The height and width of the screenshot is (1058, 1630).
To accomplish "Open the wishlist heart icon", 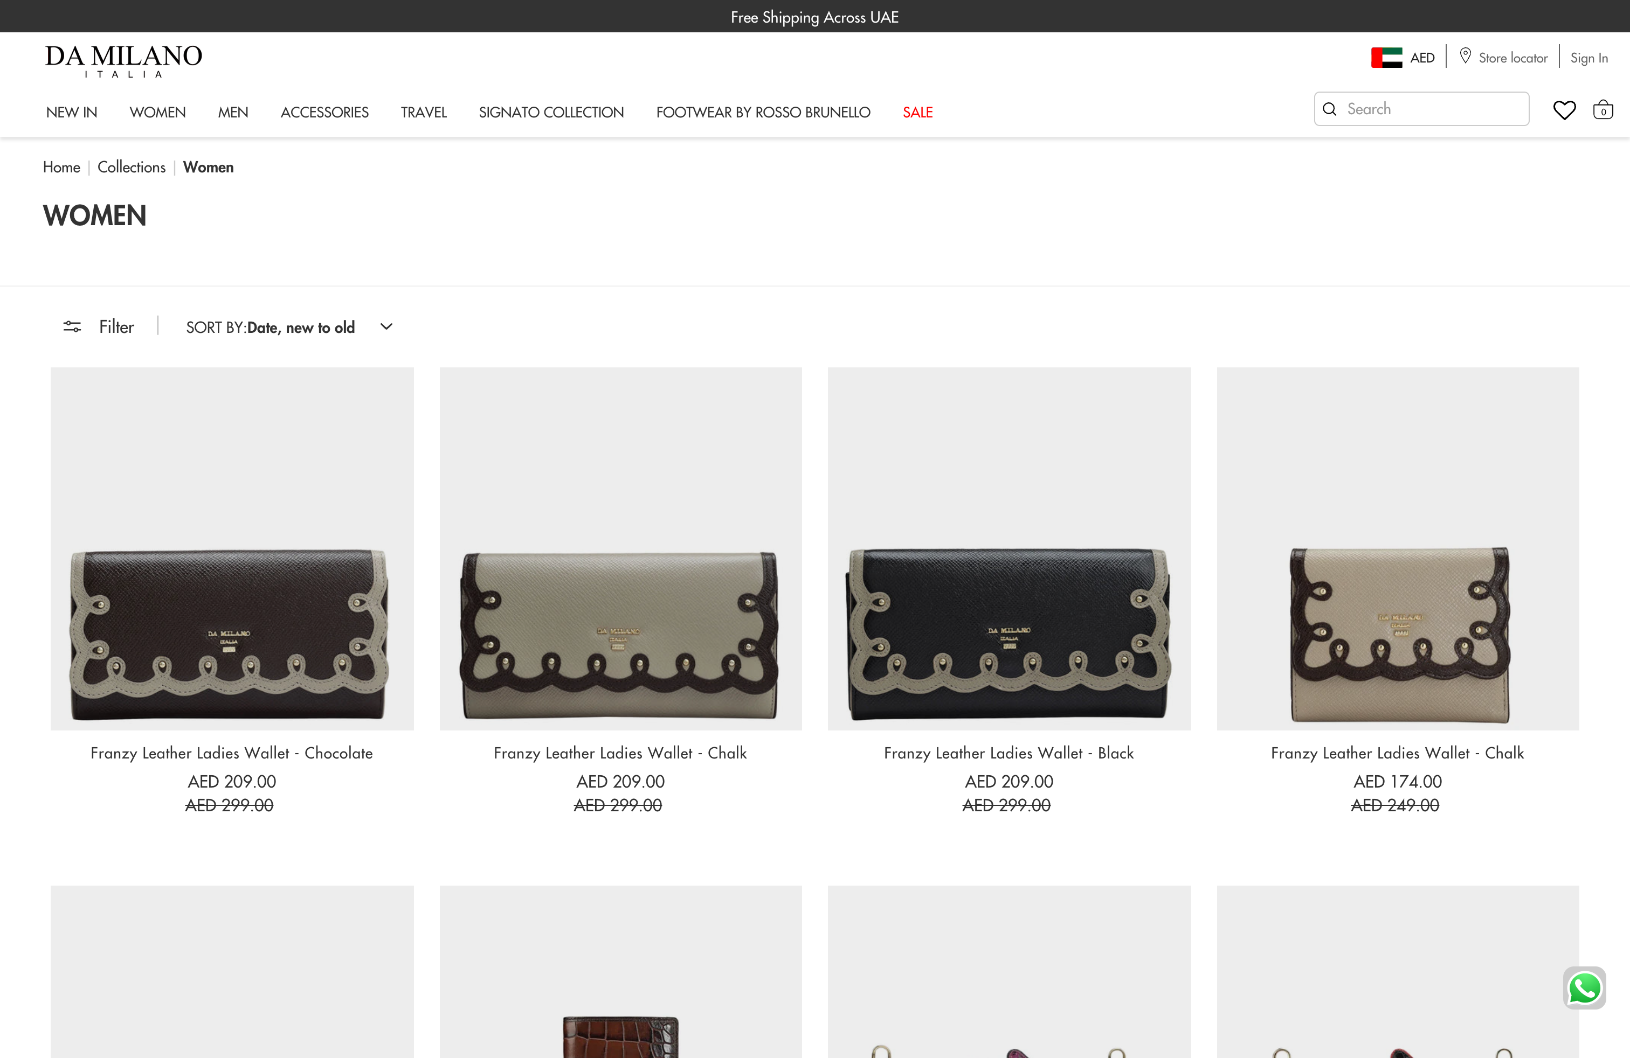I will (1564, 109).
